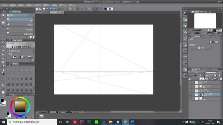
Task: Toggle the 固定视平线 checkbox
Action: 10,51
